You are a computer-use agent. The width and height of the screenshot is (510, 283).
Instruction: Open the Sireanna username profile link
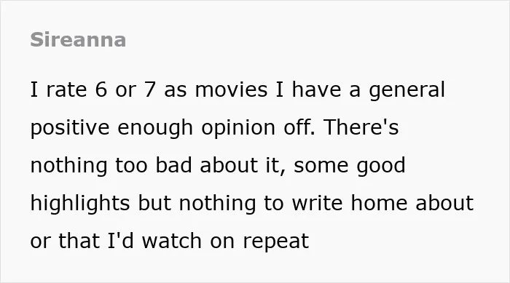(78, 40)
